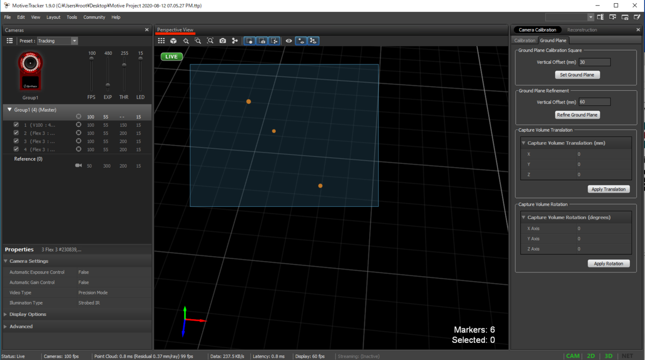Click the video mode icon for camera 2
The width and height of the screenshot is (645, 360).
(78, 133)
